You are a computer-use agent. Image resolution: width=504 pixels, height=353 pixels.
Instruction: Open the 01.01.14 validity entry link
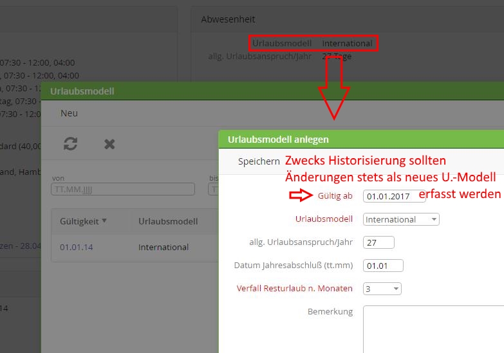pos(76,248)
